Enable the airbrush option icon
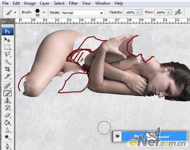 click(x=178, y=12)
